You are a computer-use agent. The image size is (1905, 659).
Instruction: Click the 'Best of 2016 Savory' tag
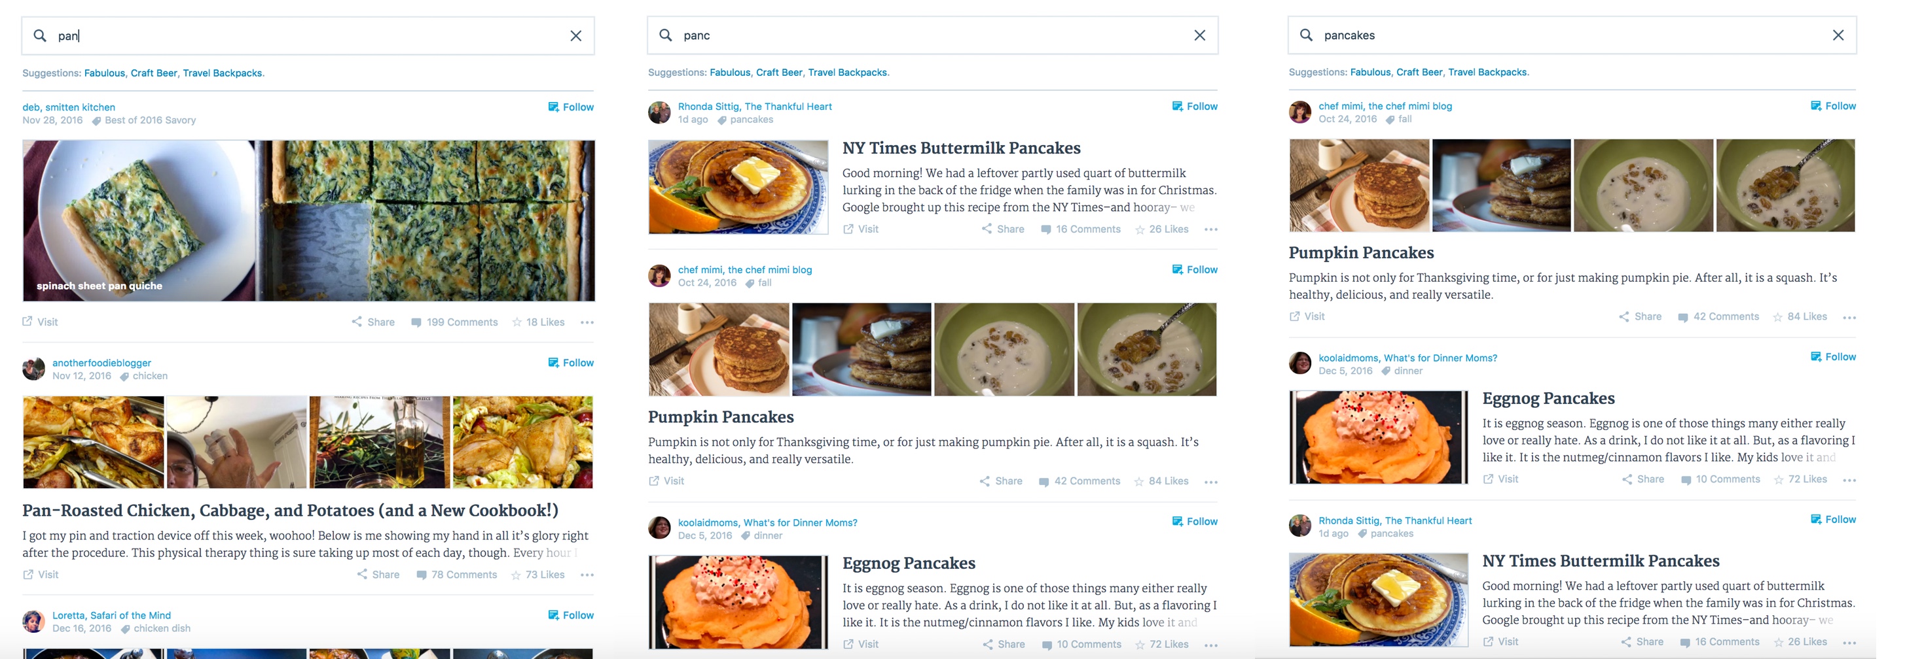[149, 120]
